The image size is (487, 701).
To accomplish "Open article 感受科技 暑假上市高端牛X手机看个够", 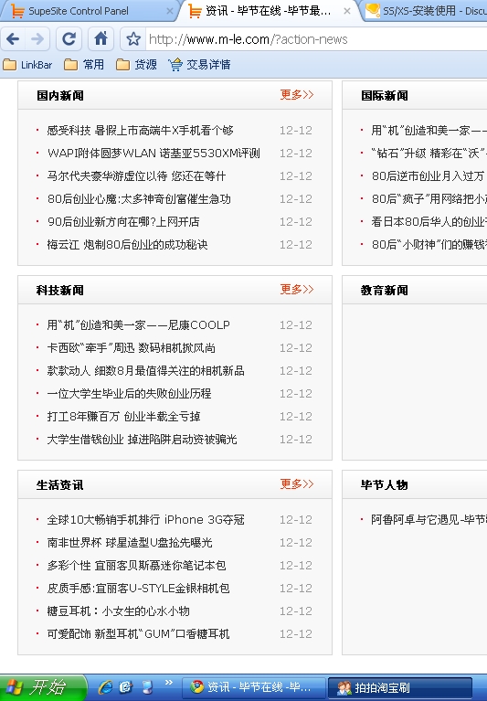I will (x=141, y=131).
